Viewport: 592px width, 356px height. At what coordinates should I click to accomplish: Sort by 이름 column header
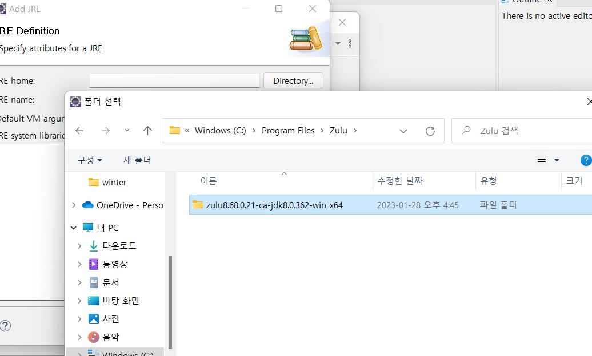209,181
